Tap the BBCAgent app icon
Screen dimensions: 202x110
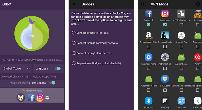[x=165, y=79]
